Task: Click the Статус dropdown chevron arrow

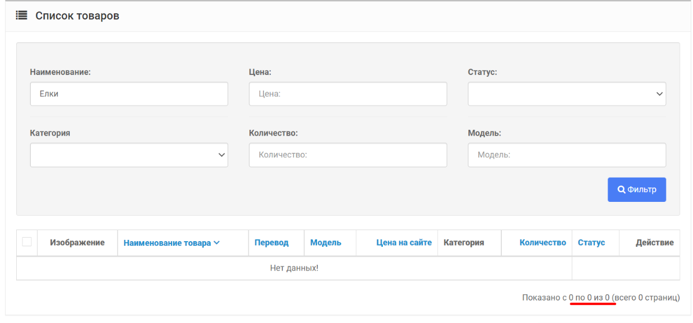Action: (660, 94)
